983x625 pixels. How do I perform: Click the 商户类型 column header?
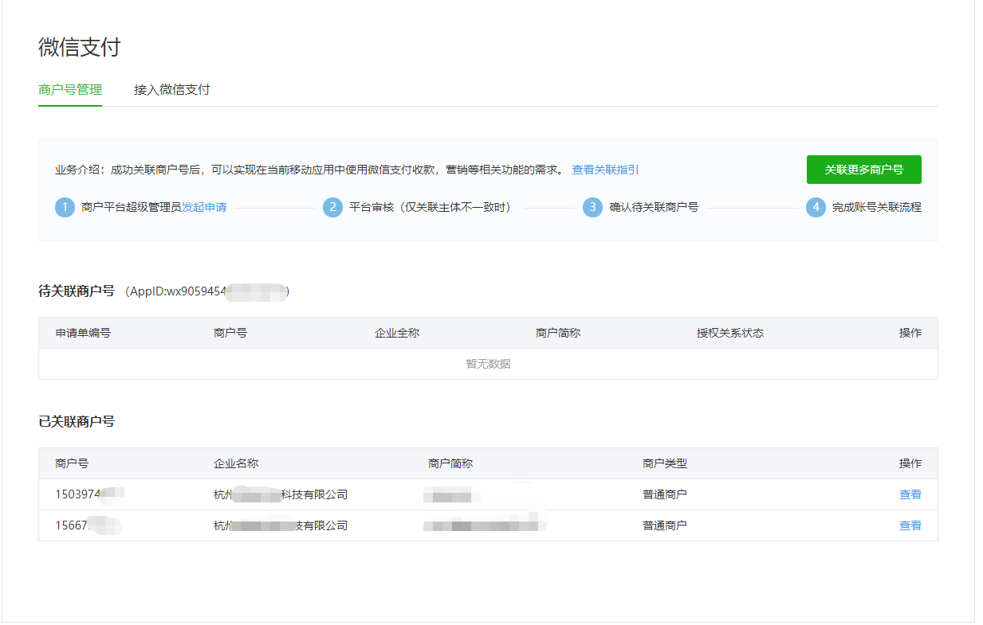tap(665, 463)
